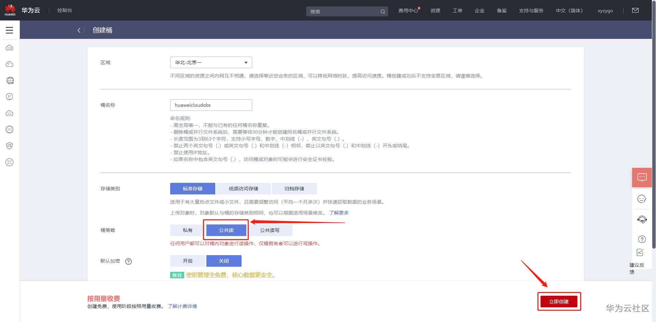
Task: Click the 华为云 brand text
Action: tap(31, 10)
